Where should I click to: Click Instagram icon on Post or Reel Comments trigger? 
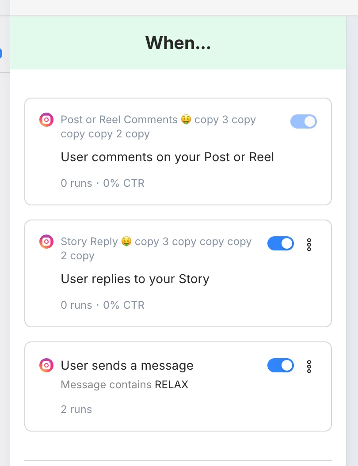(46, 120)
